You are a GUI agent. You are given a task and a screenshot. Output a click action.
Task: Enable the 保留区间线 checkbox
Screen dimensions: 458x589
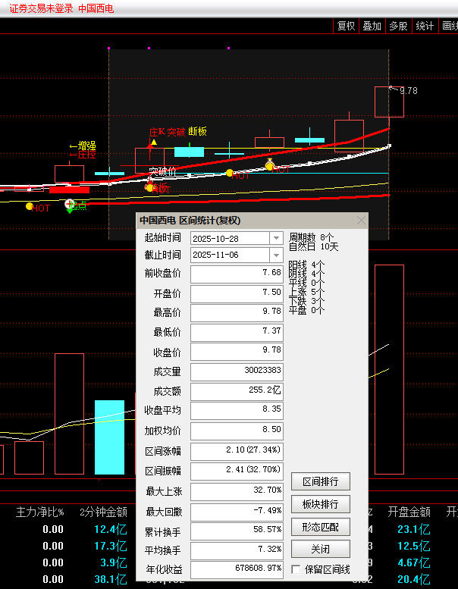point(296,569)
